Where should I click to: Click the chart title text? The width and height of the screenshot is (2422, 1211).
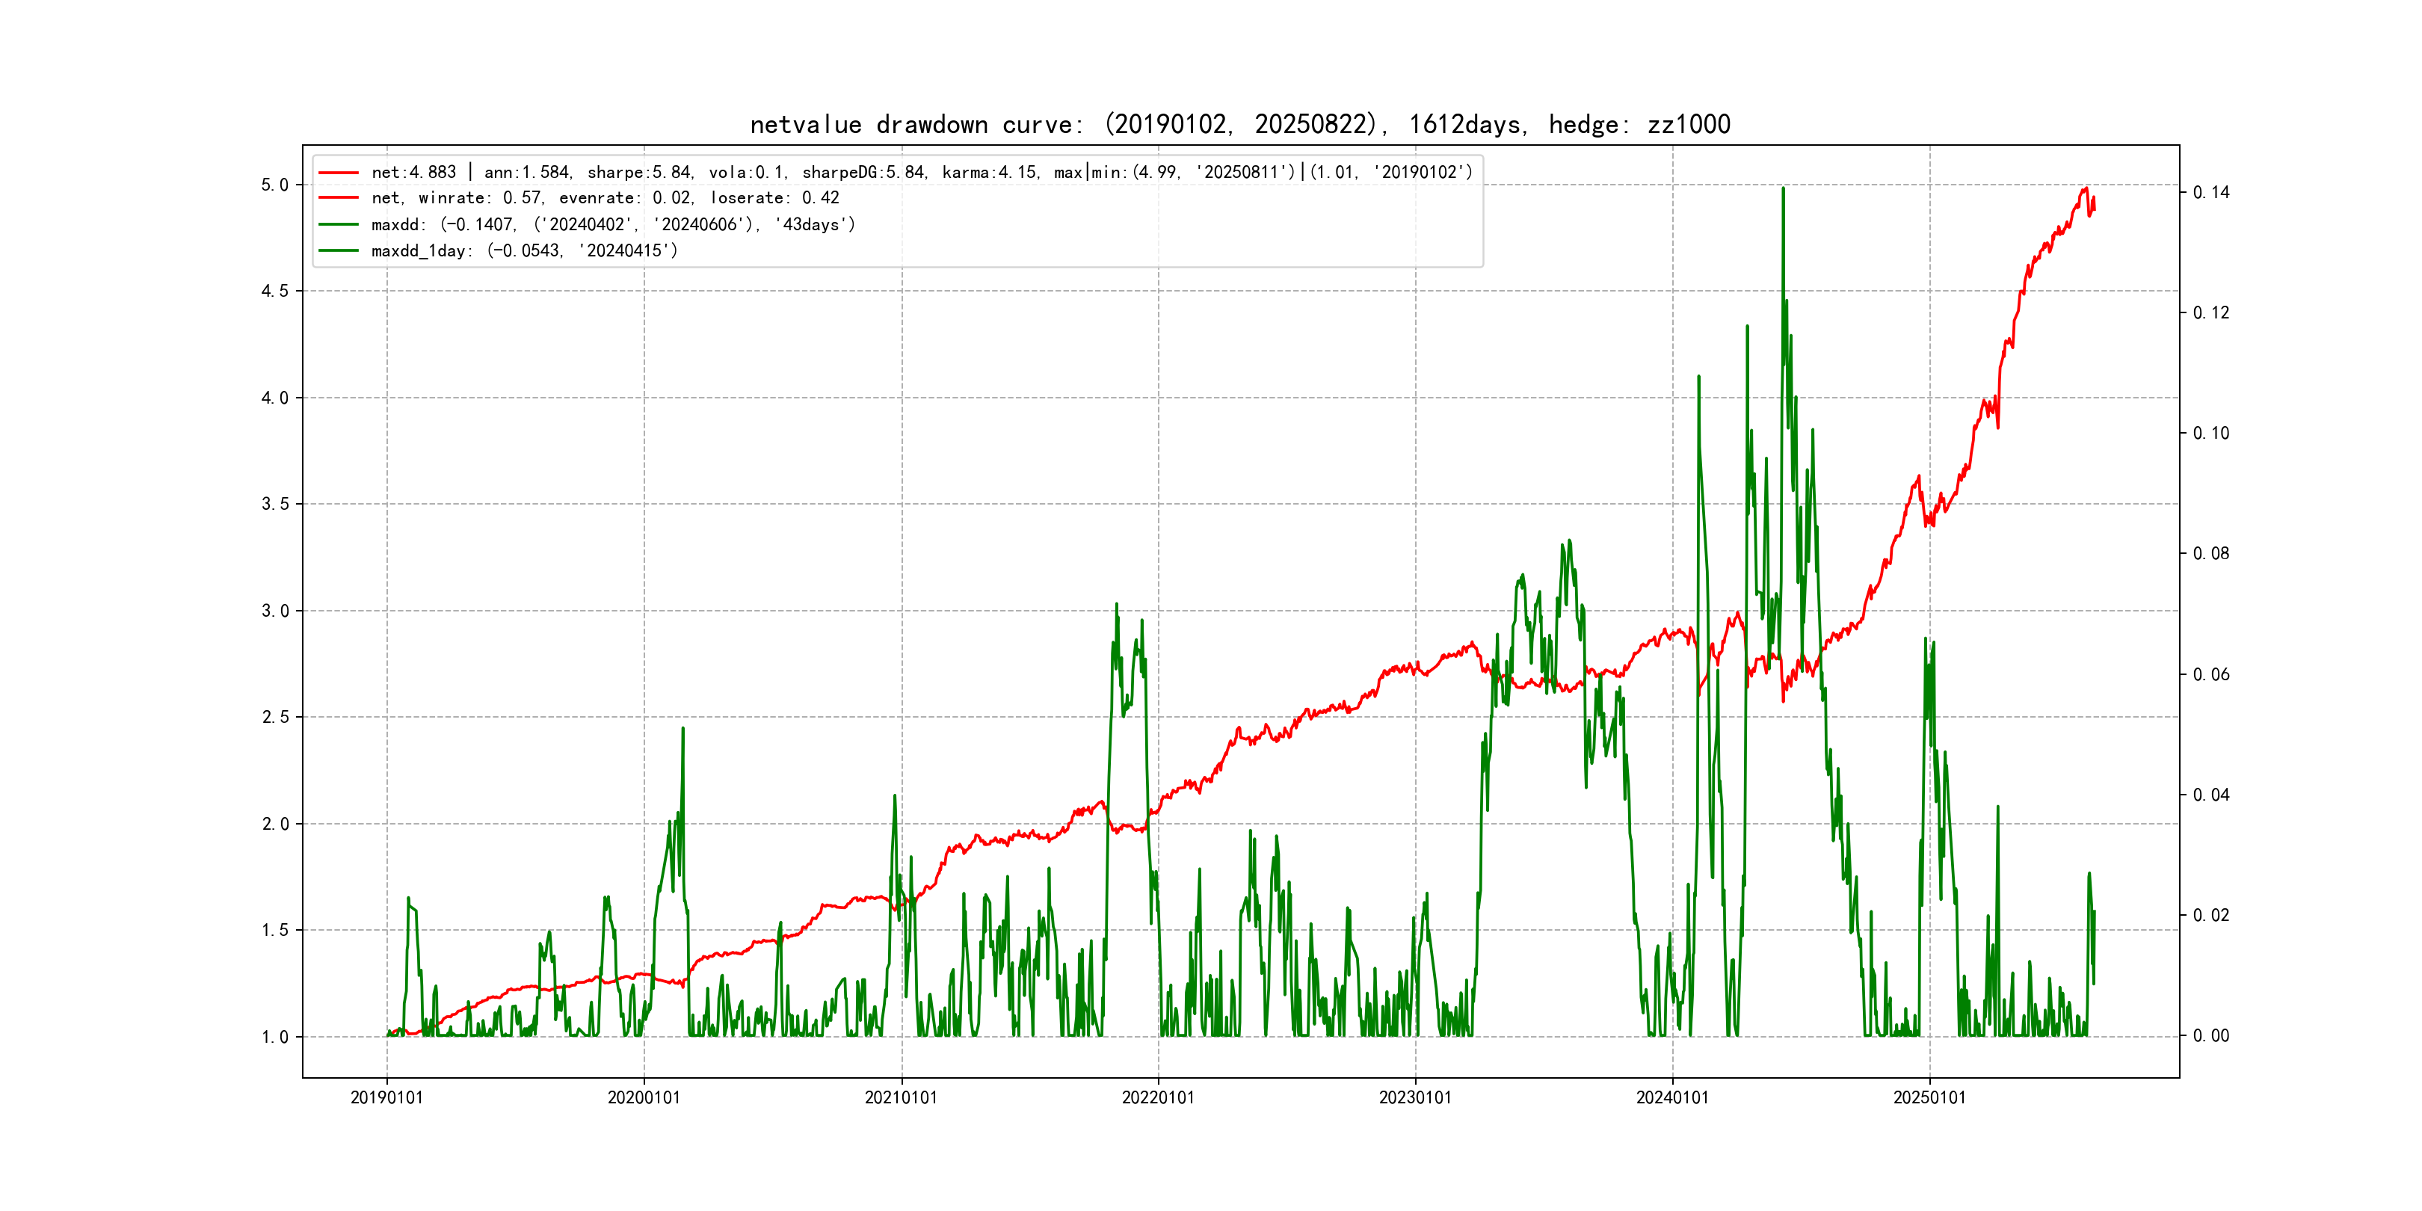tap(1239, 125)
